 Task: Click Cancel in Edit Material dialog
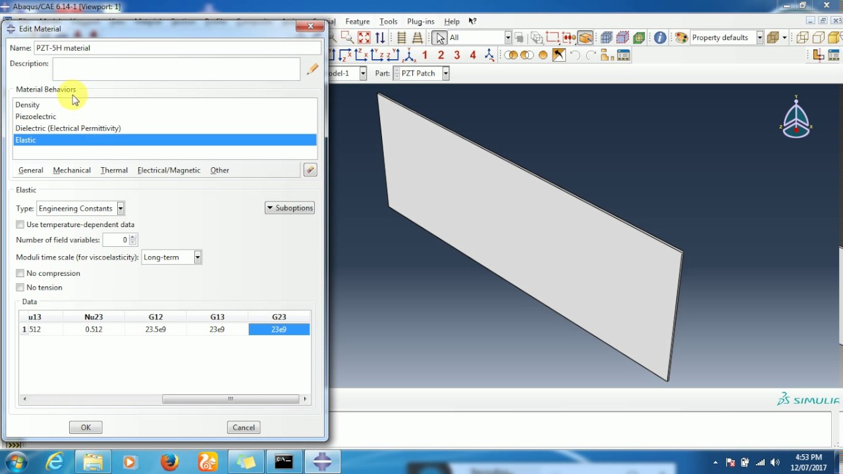[244, 427]
